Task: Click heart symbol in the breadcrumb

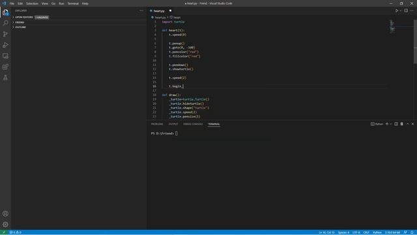Action: tap(177, 18)
